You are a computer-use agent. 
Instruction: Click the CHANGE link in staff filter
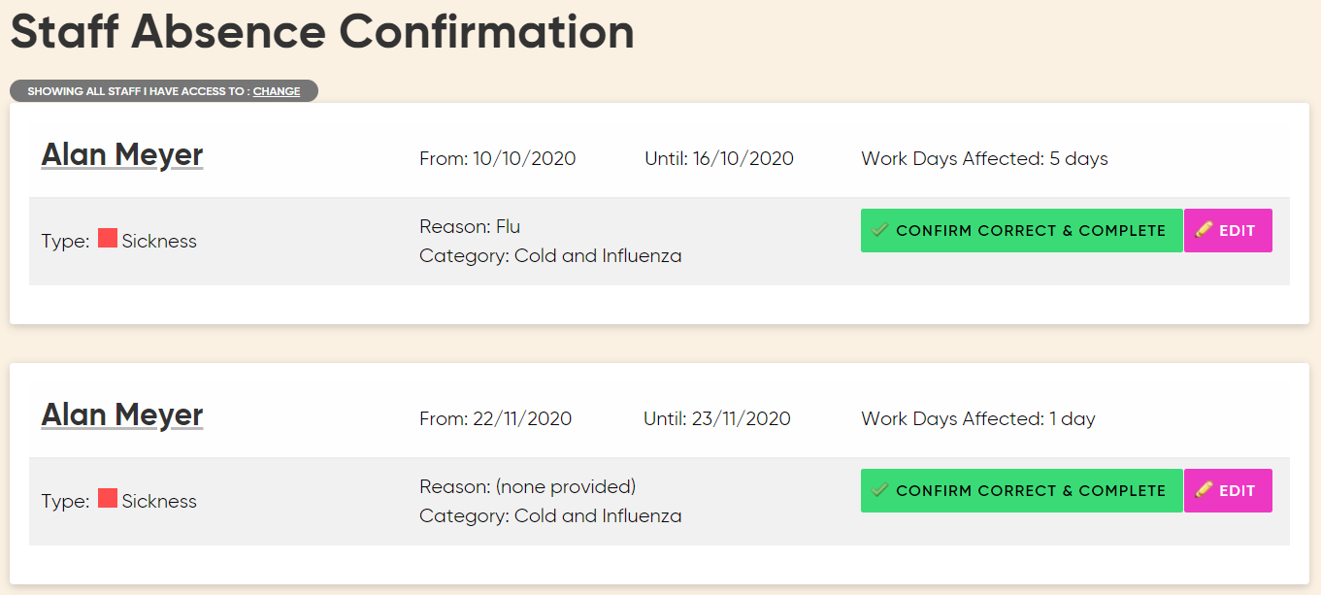coord(277,91)
